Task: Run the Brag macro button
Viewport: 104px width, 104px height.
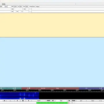Action: (x=57, y=88)
